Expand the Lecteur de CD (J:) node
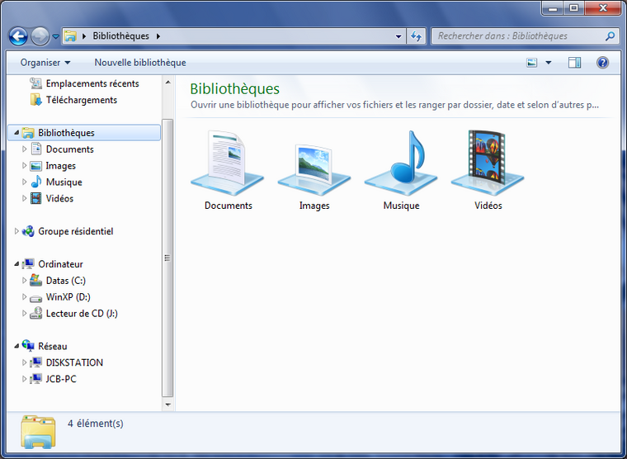The width and height of the screenshot is (627, 459). tap(25, 313)
